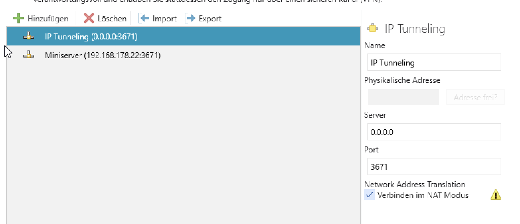This screenshot has height=224, width=520.
Task: Click into the Name text field
Action: coord(434,63)
